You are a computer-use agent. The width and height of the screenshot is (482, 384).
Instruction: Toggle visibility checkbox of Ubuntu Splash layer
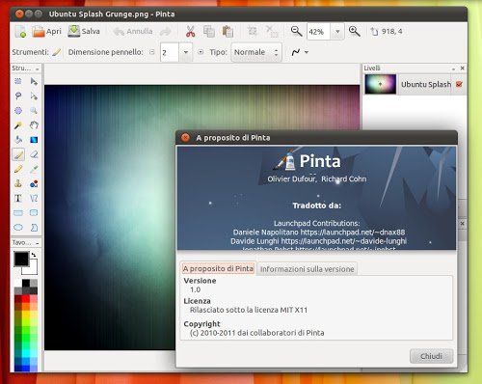(459, 84)
